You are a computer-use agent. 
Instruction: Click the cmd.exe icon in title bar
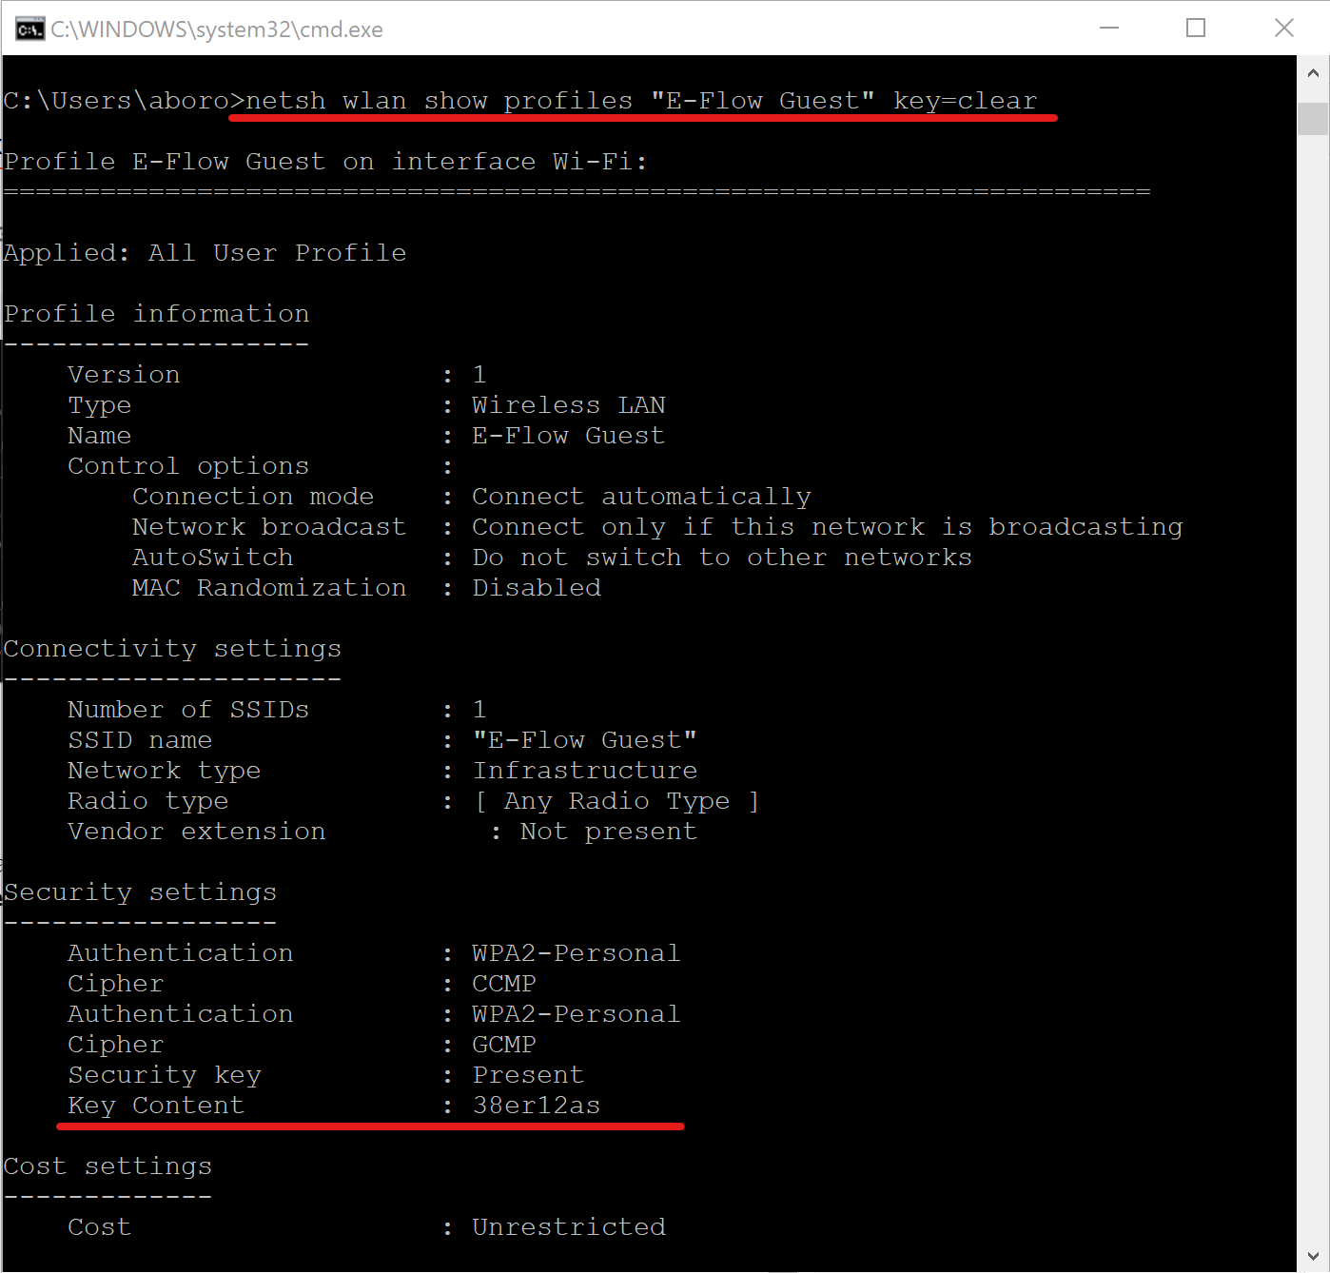click(x=29, y=29)
